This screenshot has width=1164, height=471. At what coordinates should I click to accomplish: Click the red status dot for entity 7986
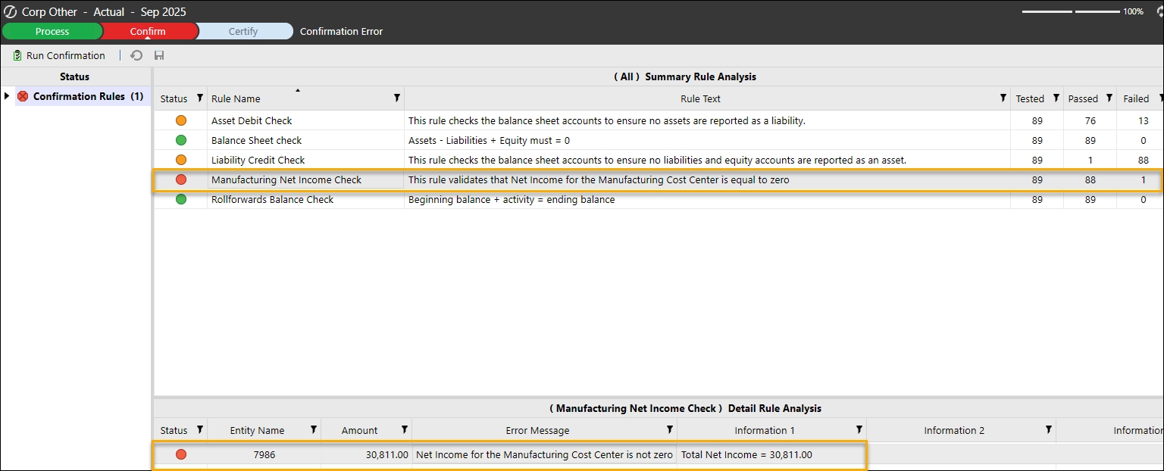click(181, 454)
